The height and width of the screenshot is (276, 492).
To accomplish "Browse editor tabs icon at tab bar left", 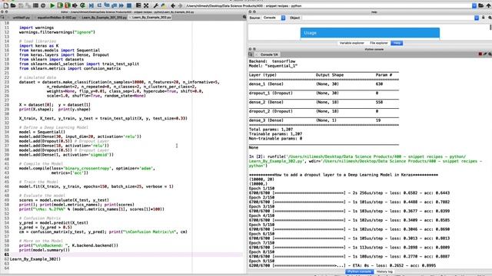I will [x=2, y=17].
